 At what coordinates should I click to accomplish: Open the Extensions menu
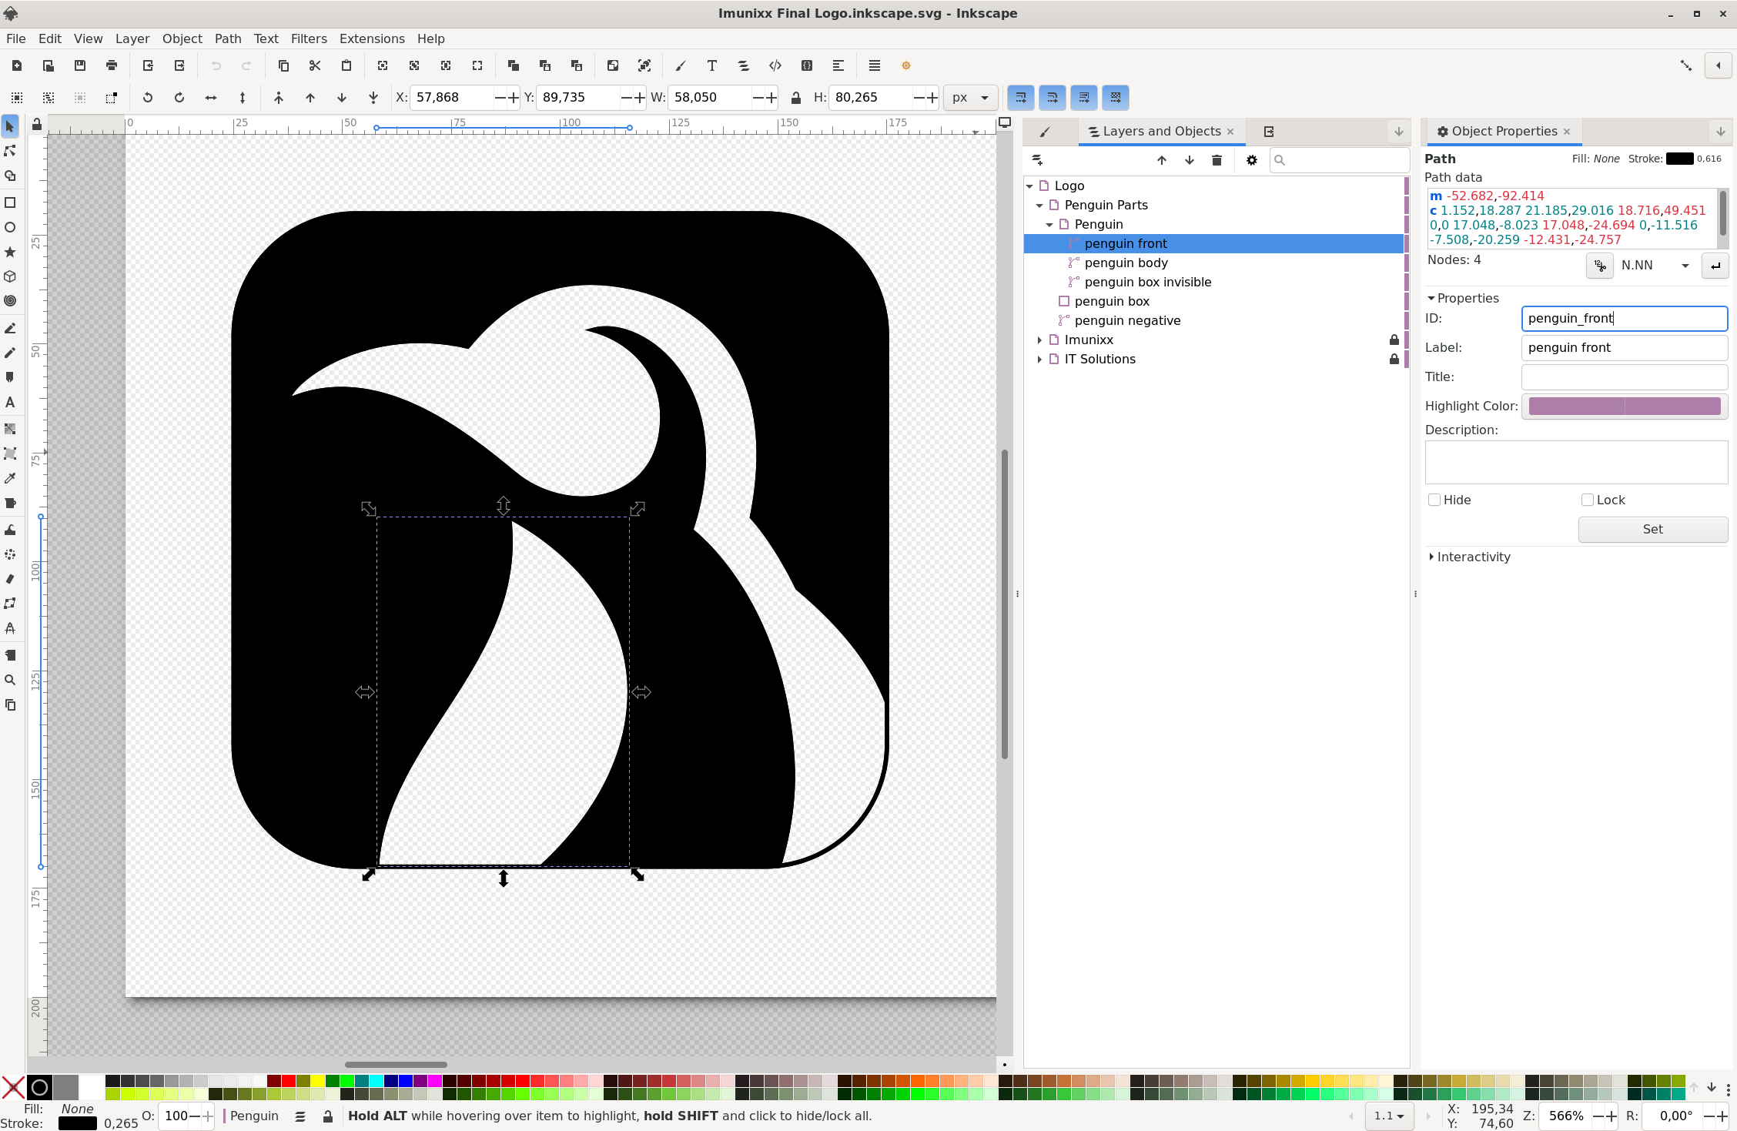tap(372, 38)
